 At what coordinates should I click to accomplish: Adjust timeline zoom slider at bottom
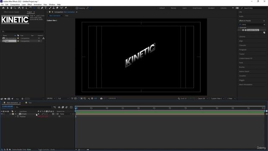[79, 150]
